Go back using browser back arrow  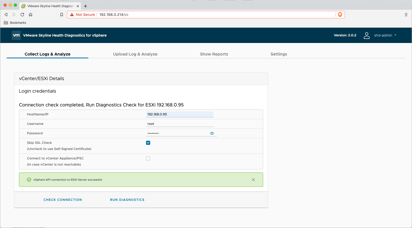coord(6,15)
